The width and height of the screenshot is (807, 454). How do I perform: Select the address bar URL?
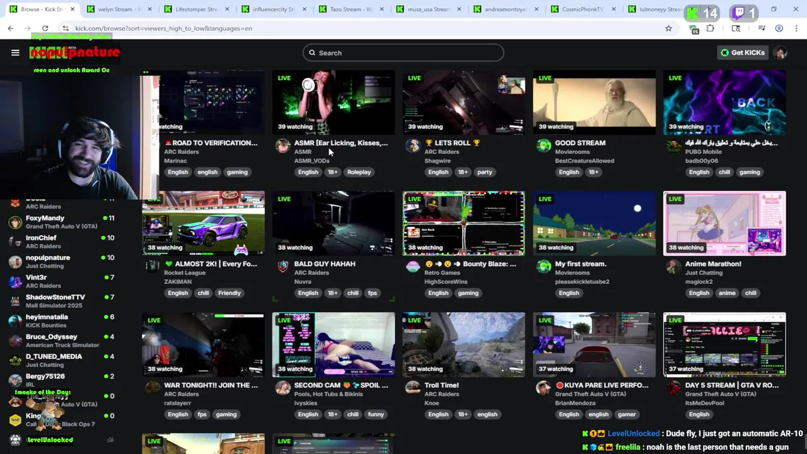point(163,28)
